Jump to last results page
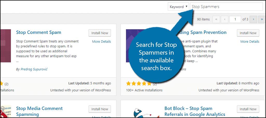 (262, 19)
